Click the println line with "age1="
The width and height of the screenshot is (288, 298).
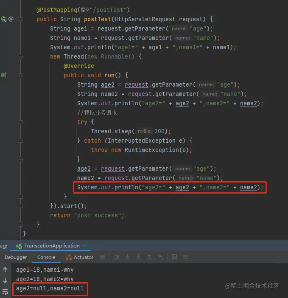pos(143,47)
